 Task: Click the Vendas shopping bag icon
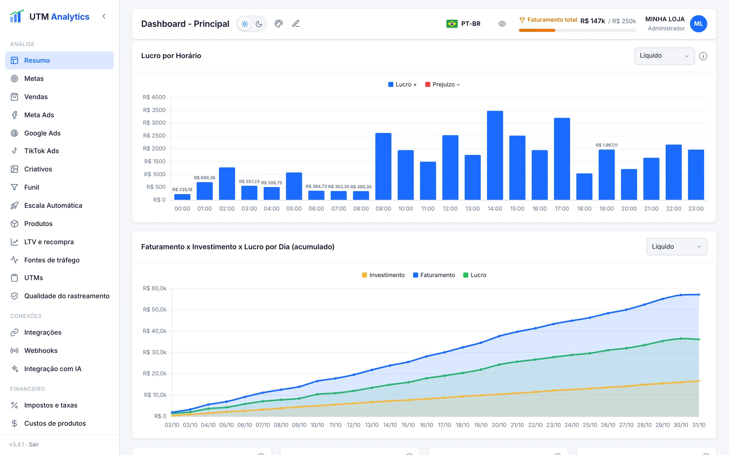tap(15, 97)
